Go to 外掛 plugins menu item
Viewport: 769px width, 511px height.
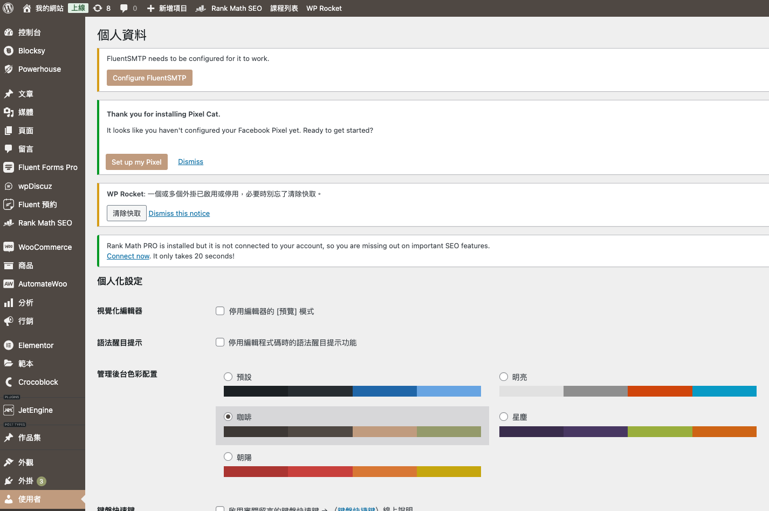coord(26,481)
